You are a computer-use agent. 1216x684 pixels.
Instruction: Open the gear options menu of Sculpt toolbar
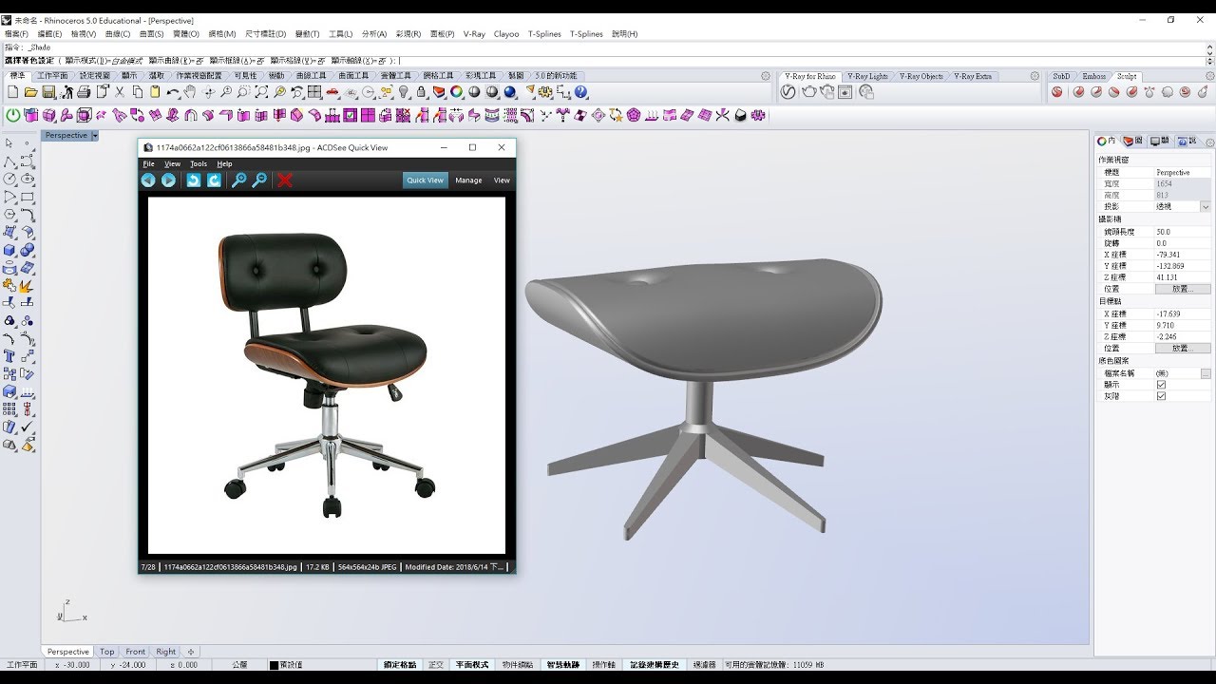tap(1208, 76)
